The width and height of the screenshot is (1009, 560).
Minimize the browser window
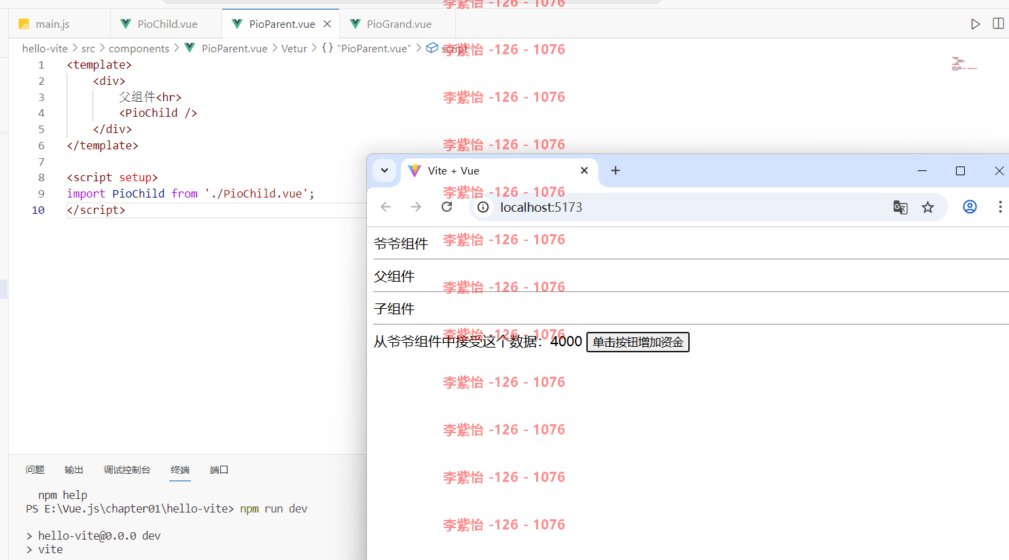(x=922, y=170)
